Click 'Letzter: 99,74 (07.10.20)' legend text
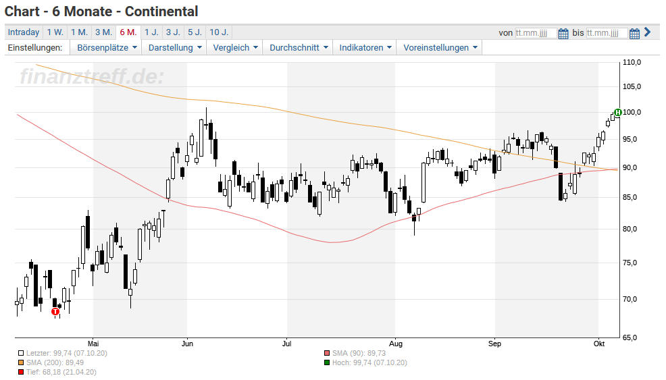This screenshot has width=666, height=380. click(67, 353)
